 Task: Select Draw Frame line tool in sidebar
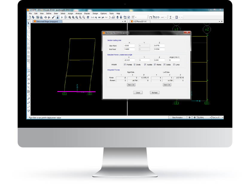tap(28, 36)
